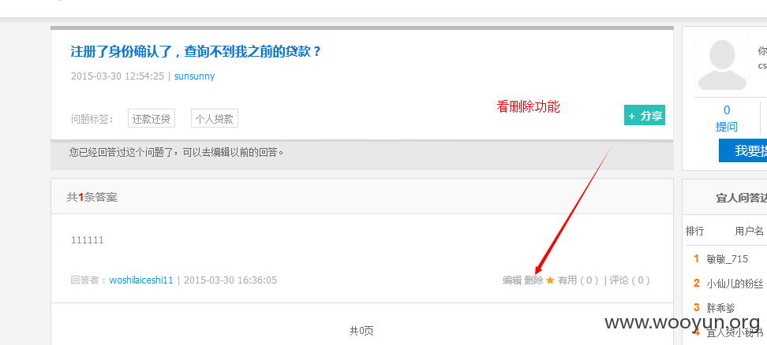Open the 提问 count link in sidebar
This screenshot has width=767, height=345.
(727, 127)
